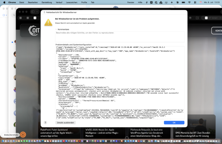Click the bug-shaped menu bar icon
Viewport: 222px width, 144px height.
177,2
